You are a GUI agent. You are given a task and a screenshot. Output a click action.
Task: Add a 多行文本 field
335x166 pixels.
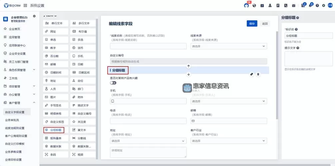click(x=83, y=23)
